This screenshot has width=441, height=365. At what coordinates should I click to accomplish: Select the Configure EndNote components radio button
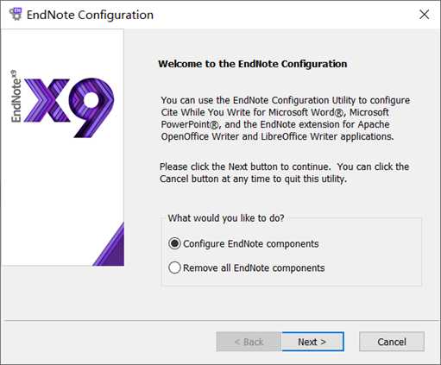[174, 243]
